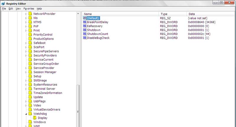Viewport: 236px width, 127px height.
Task: Expand the NetworkProvider key
Action: pos(26,14)
